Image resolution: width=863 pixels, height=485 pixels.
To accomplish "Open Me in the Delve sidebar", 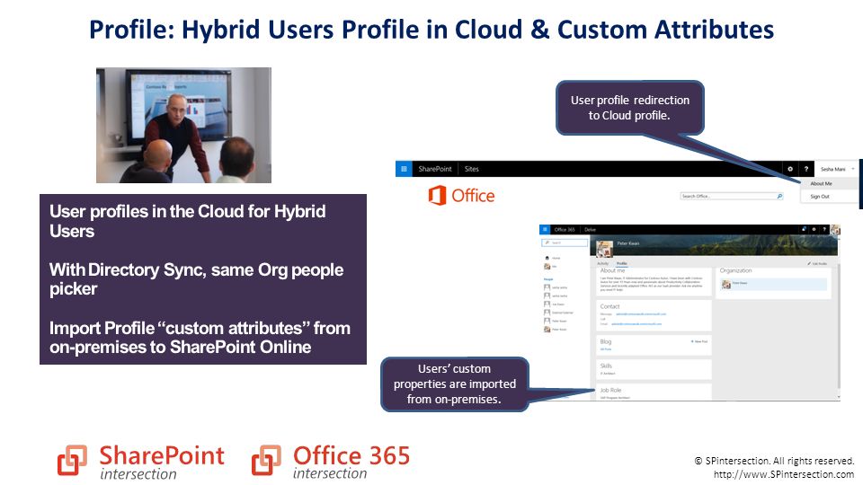I will 550,266.
